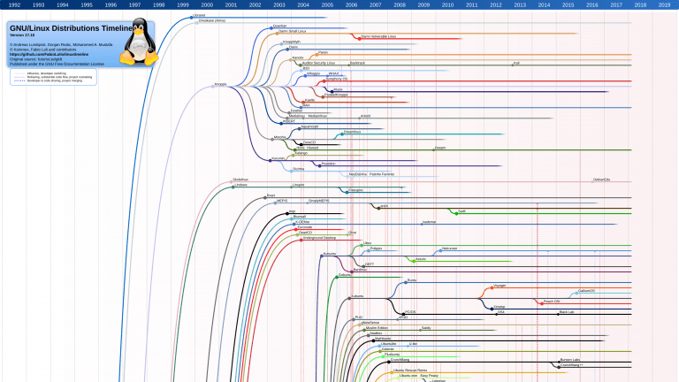Click the Knoppix distribution label
The image size is (679, 382).
(220, 84)
